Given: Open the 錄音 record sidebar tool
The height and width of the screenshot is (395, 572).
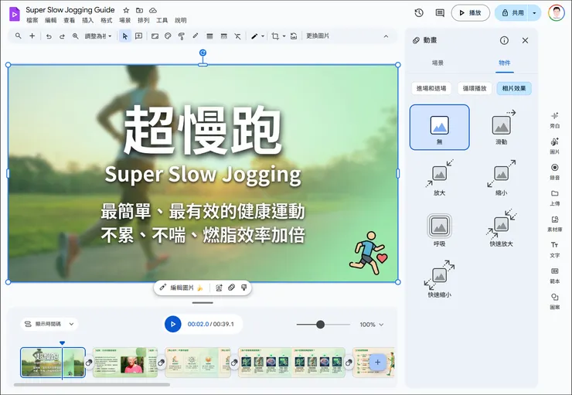Looking at the screenshot, I should [554, 172].
